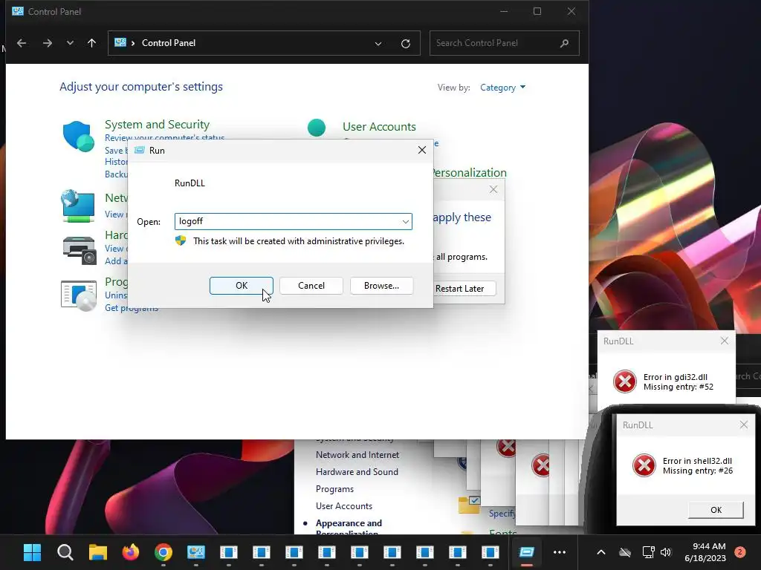Click the Hardware and Sound printer icon
The height and width of the screenshot is (570, 761).
[x=80, y=250]
